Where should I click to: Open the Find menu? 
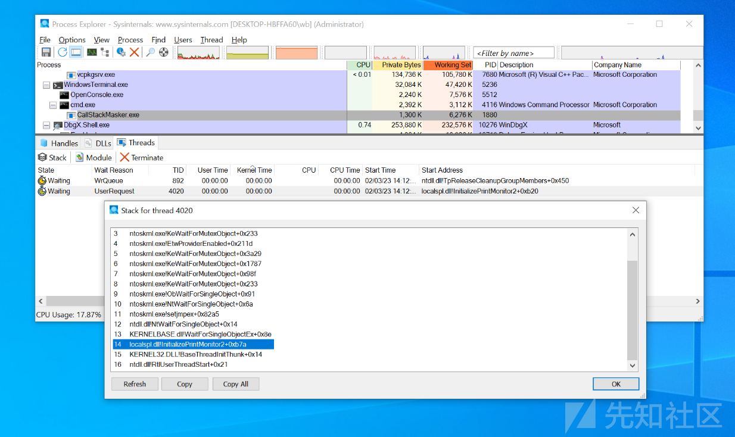tap(158, 40)
